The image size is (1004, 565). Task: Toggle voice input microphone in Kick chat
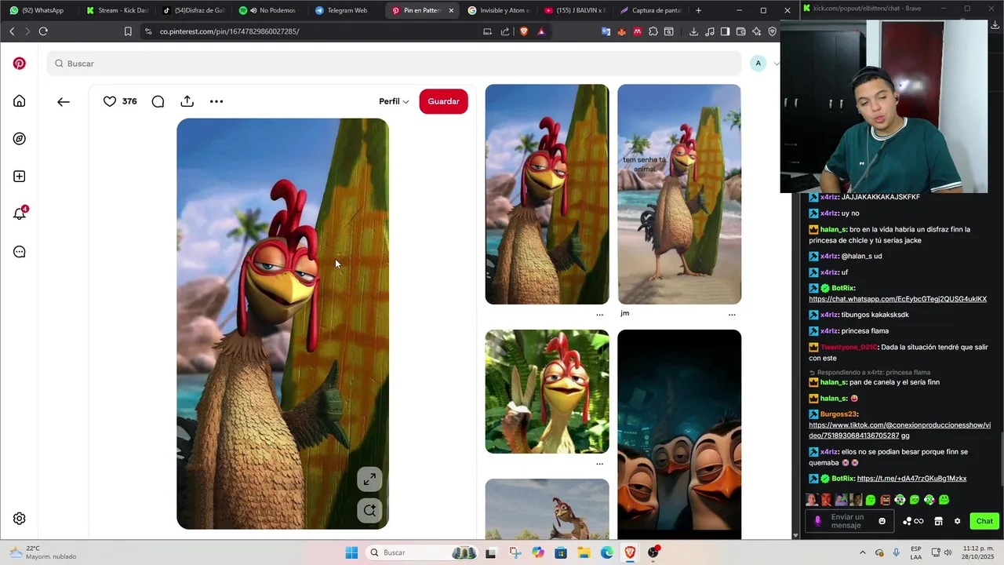[818, 521]
